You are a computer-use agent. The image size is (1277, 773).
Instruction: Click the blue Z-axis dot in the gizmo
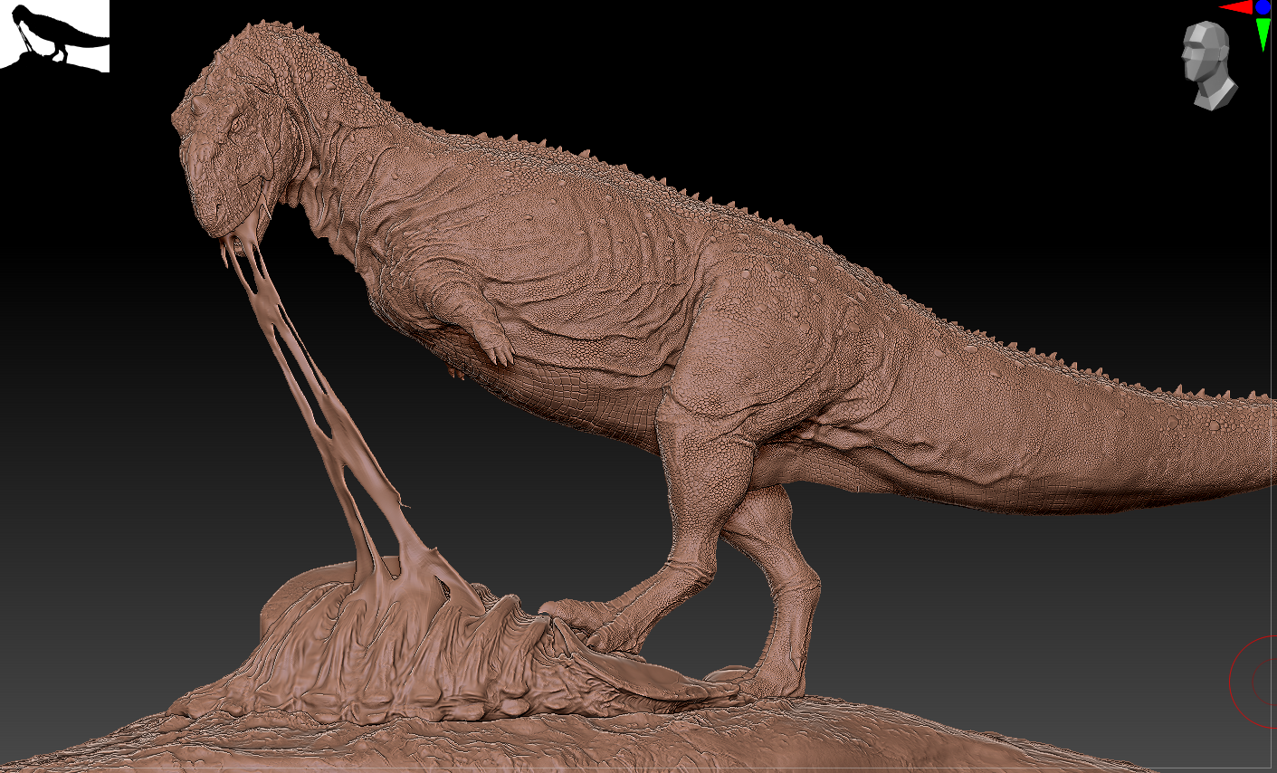pyautogui.click(x=1263, y=6)
